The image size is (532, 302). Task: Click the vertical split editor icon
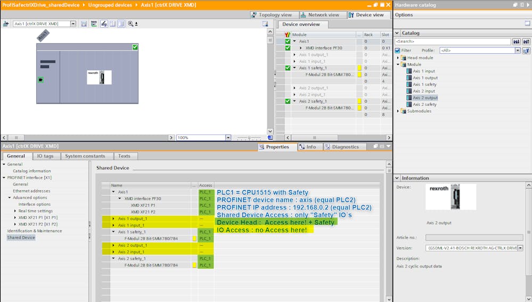click(x=121, y=24)
